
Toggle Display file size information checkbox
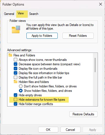(x=15, y=73)
